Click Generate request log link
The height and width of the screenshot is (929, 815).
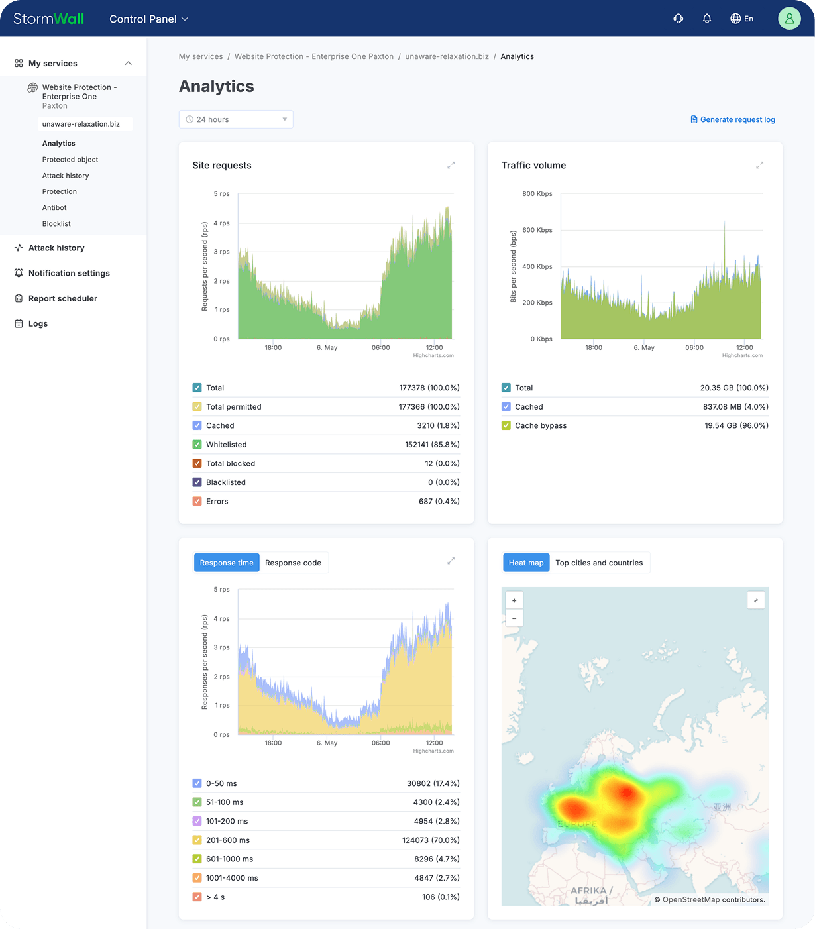733,119
